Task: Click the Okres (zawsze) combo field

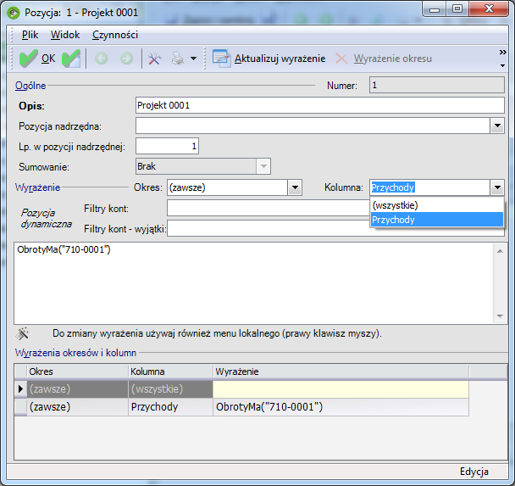Action: coord(227,187)
